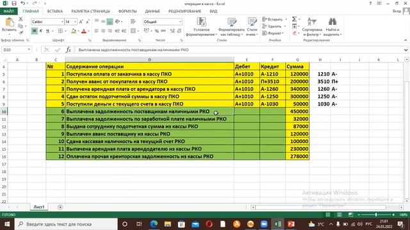The height and width of the screenshot is (230, 410).
Task: Open Условное форматирование dropdown
Action: (x=201, y=27)
